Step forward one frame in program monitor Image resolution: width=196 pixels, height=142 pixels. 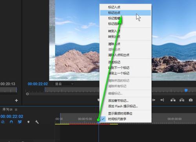coord(154,100)
